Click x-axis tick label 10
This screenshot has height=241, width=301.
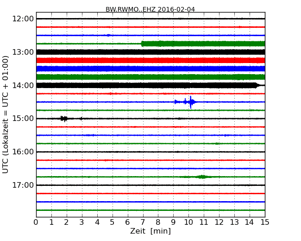[x=188, y=222]
